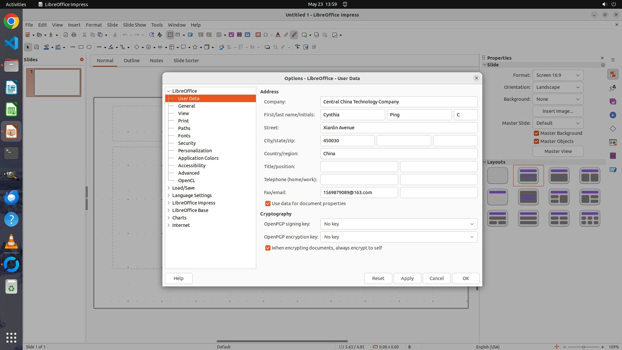Toggle the Display Grid toolbar icon

170,35
